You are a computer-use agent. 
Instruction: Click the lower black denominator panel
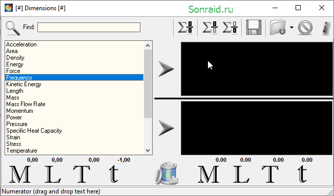click(257, 128)
